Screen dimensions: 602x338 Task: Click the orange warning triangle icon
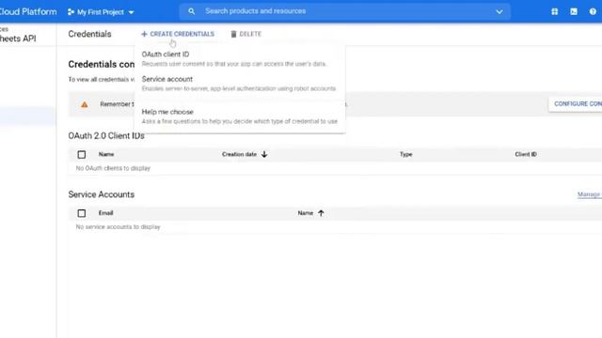[85, 104]
